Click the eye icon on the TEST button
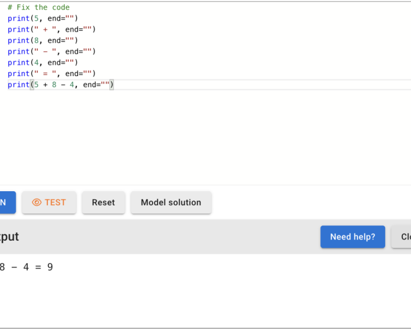411x329 pixels. coord(37,202)
